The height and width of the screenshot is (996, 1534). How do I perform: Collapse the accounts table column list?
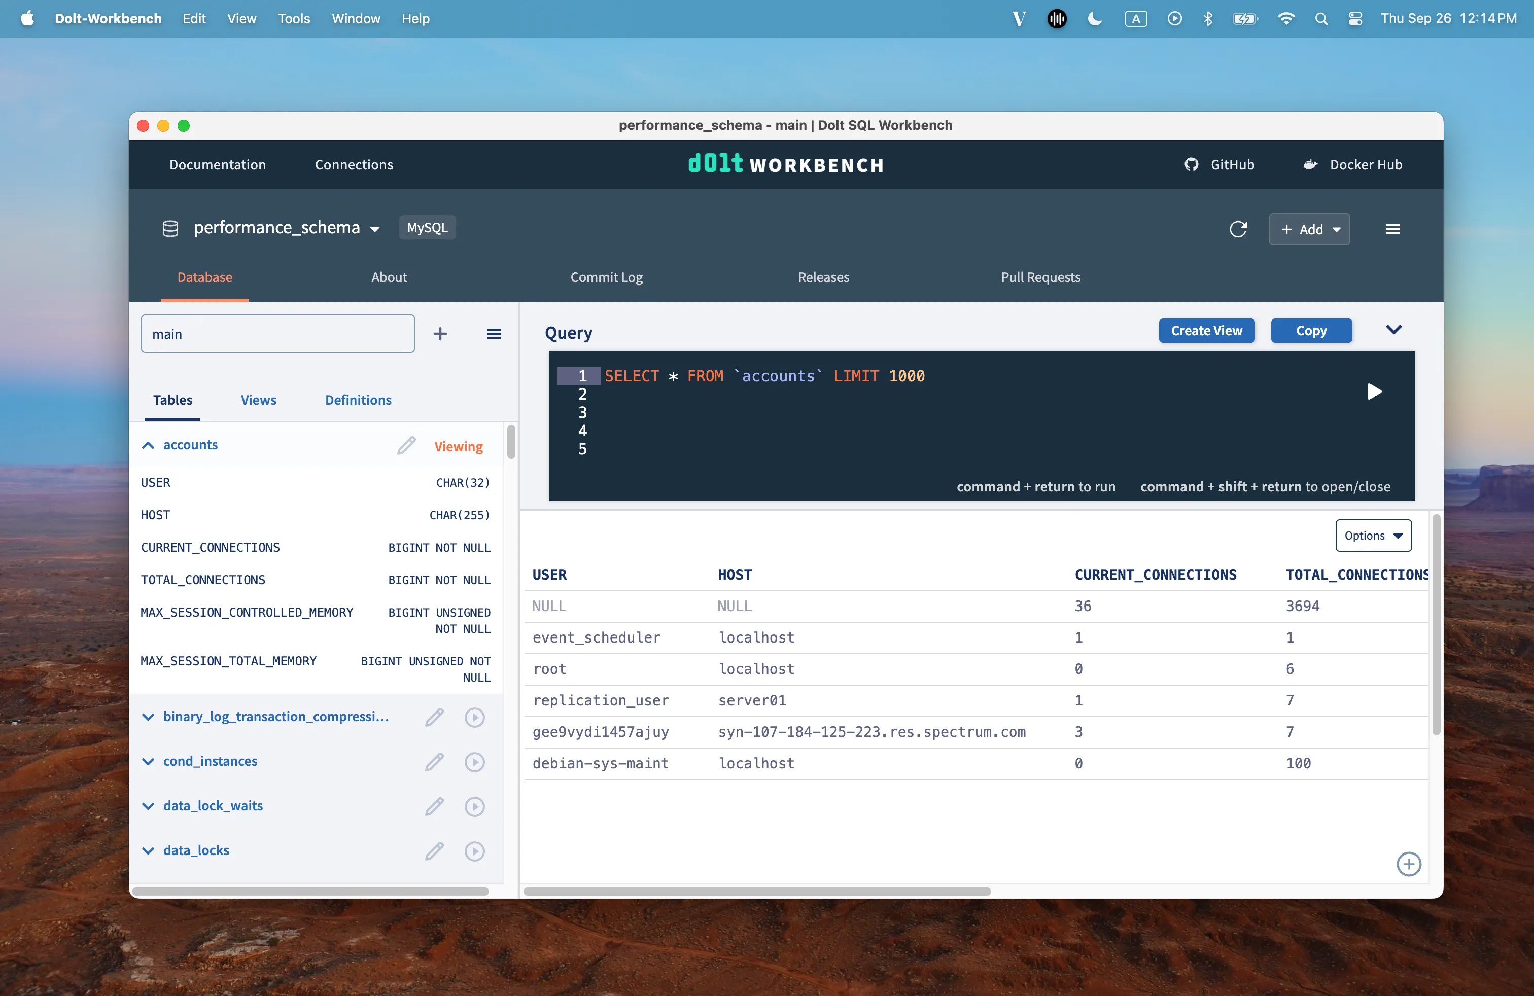[148, 445]
